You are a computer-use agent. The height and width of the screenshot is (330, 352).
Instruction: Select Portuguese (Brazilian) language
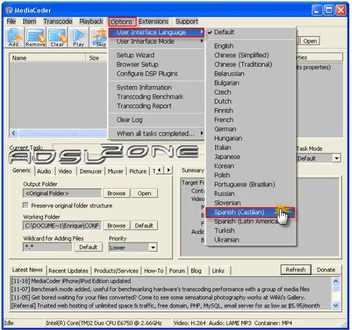coord(250,184)
